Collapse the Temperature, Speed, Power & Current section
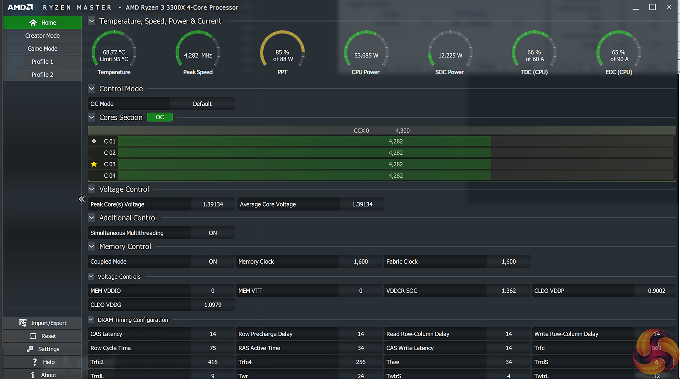Image resolution: width=680 pixels, height=379 pixels. click(92, 21)
